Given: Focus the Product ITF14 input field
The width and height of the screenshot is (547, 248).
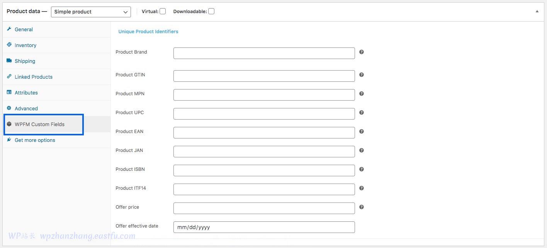Looking at the screenshot, I should pos(264,189).
